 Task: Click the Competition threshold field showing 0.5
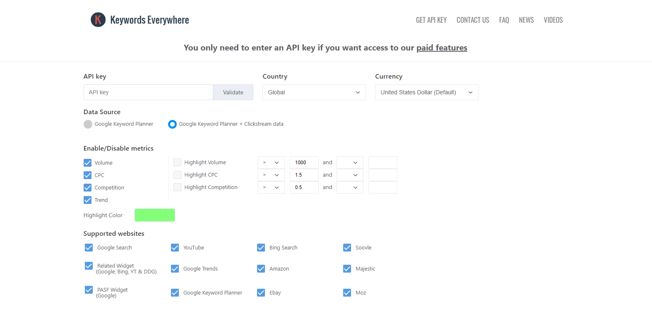(304, 187)
